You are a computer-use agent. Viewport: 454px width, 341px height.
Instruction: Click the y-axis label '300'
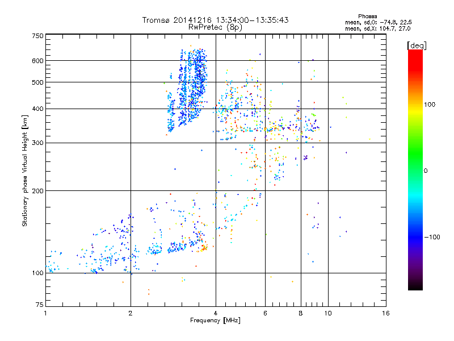pyautogui.click(x=37, y=143)
